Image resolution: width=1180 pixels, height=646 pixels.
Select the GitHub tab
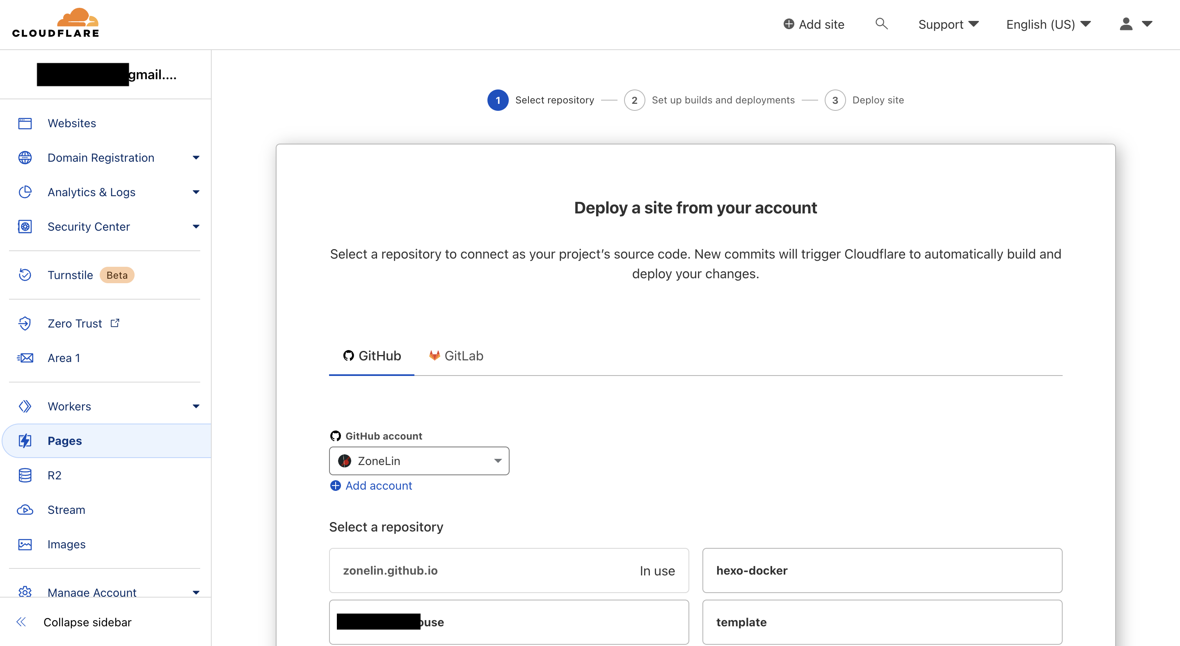coord(371,355)
